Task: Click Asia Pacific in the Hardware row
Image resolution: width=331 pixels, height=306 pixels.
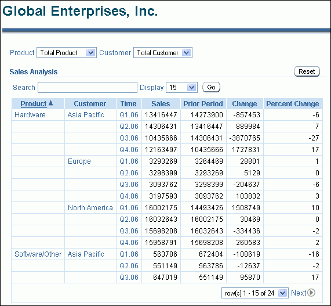Action: tap(86, 115)
